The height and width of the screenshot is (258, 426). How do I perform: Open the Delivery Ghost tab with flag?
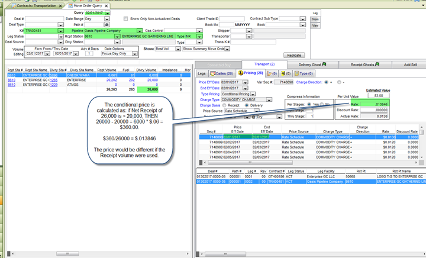point(312,64)
